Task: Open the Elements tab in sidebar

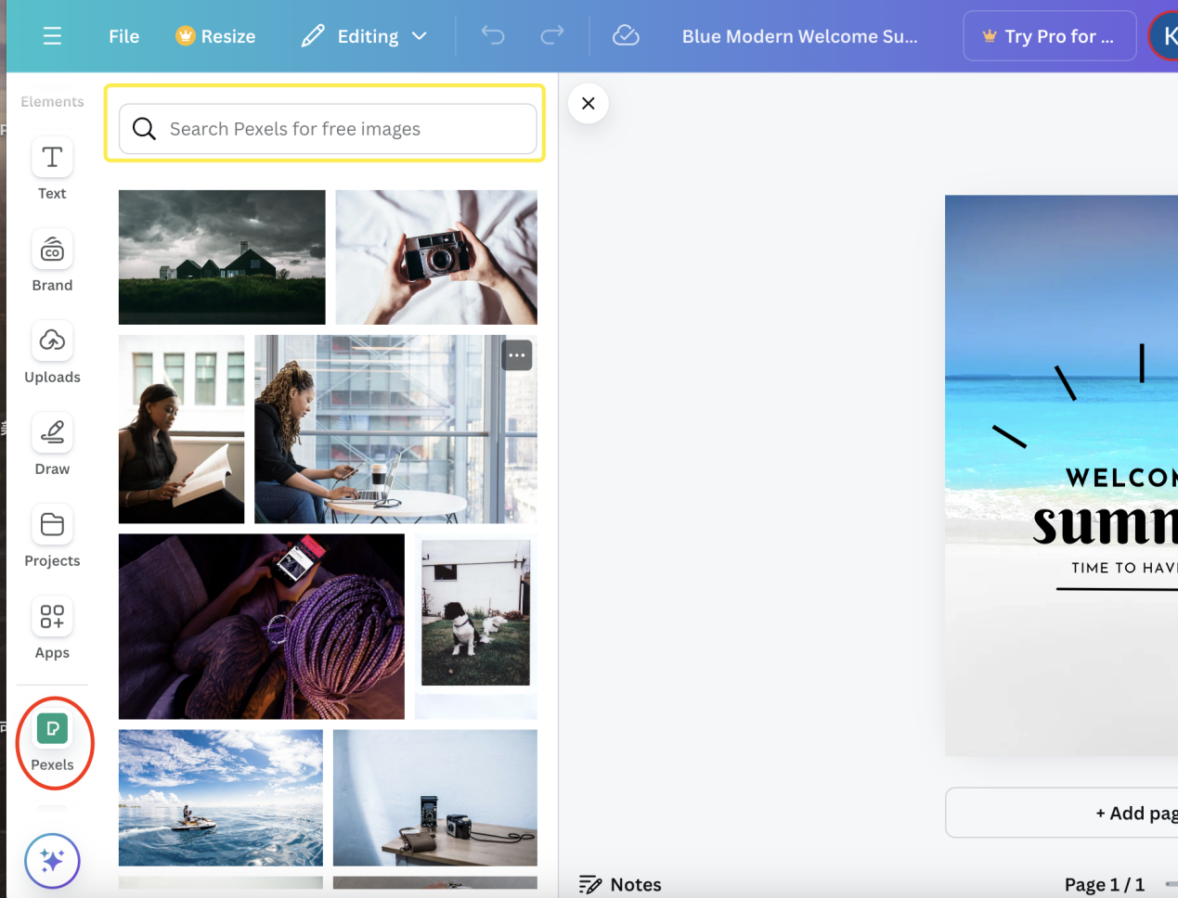Action: pyautogui.click(x=52, y=101)
